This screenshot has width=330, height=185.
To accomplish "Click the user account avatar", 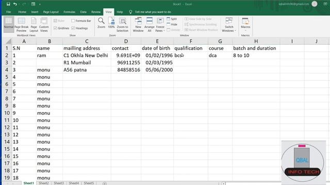I will coord(315,4).
